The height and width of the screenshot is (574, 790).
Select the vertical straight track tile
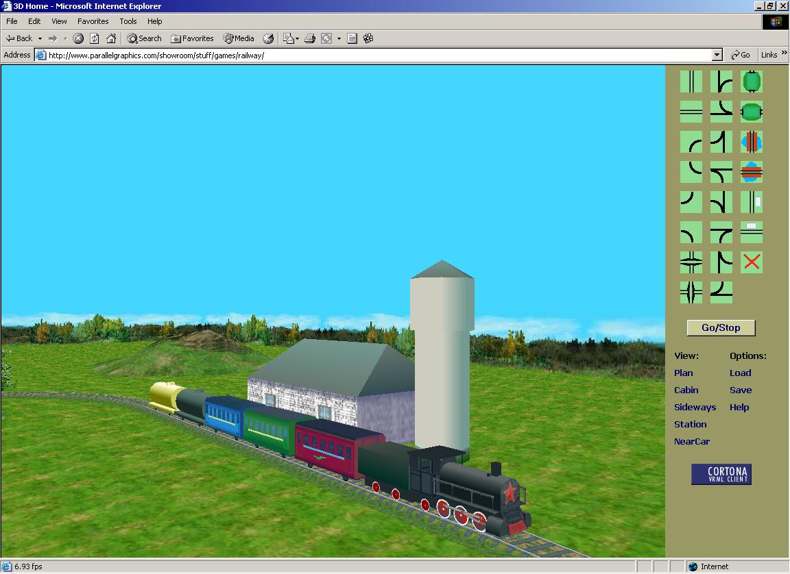click(691, 82)
